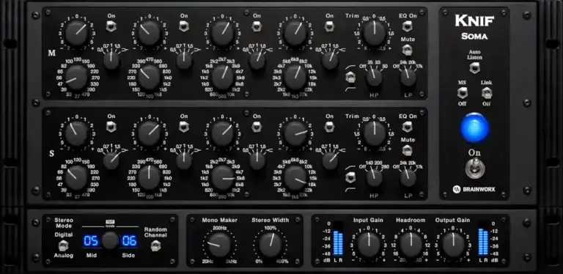The image size is (563, 274).
Task: Click S channel second band Q knob
Action: tap(184, 161)
